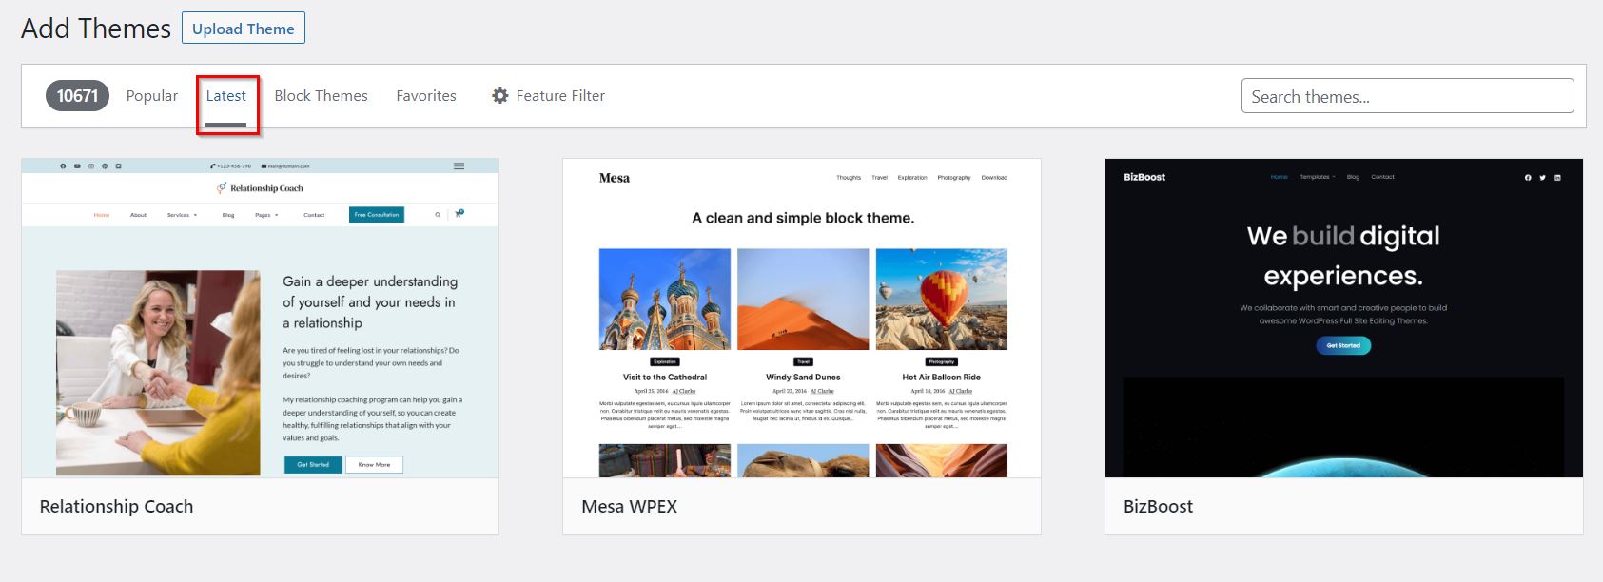Click the Add Themes heading
The width and height of the screenshot is (1603, 582).
click(96, 29)
